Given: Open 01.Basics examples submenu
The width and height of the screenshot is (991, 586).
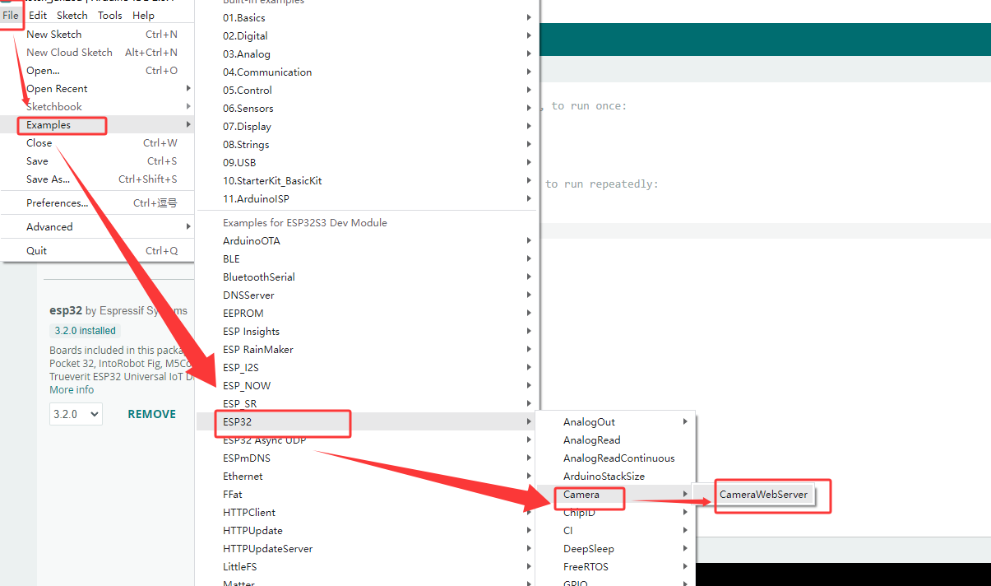Looking at the screenshot, I should tap(367, 18).
